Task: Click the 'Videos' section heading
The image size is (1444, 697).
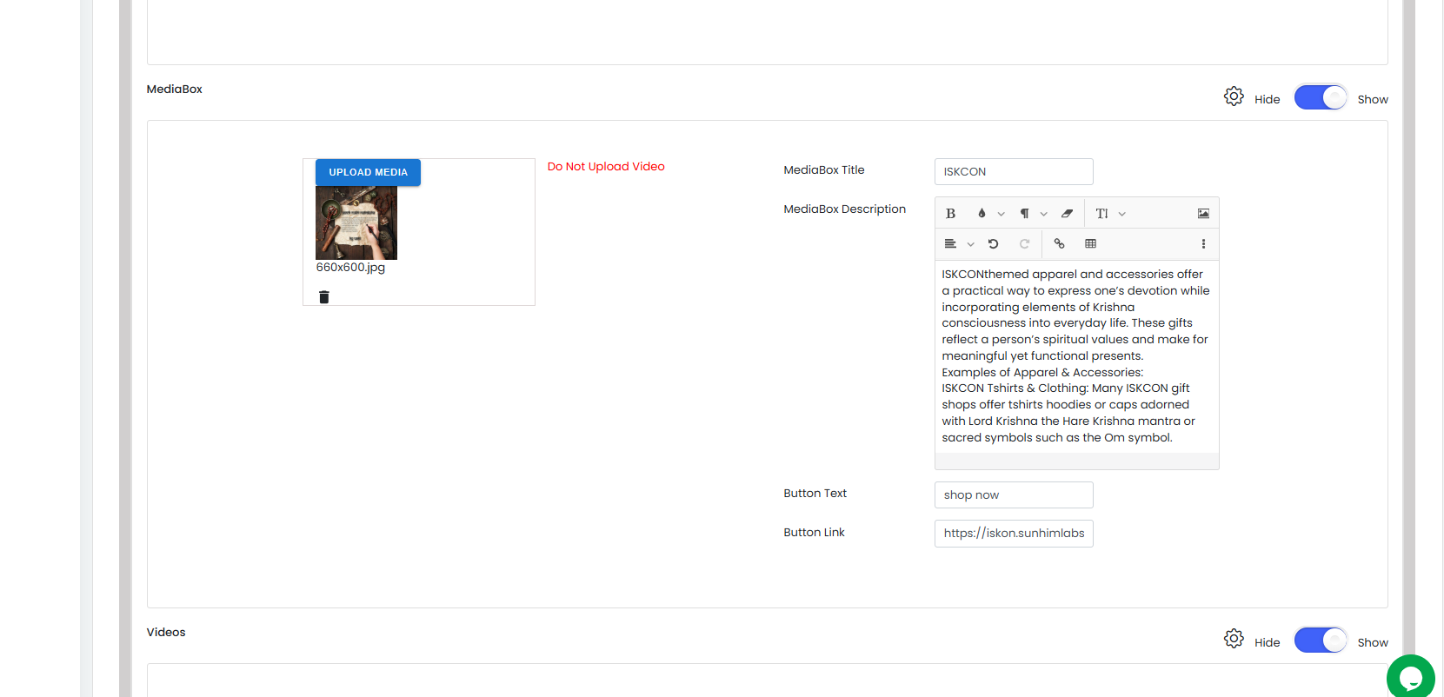Action: click(166, 633)
